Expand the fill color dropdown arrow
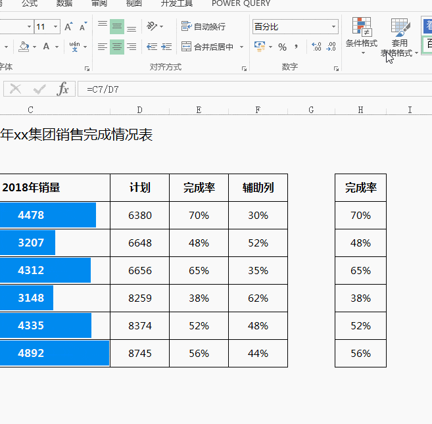 (x=34, y=47)
